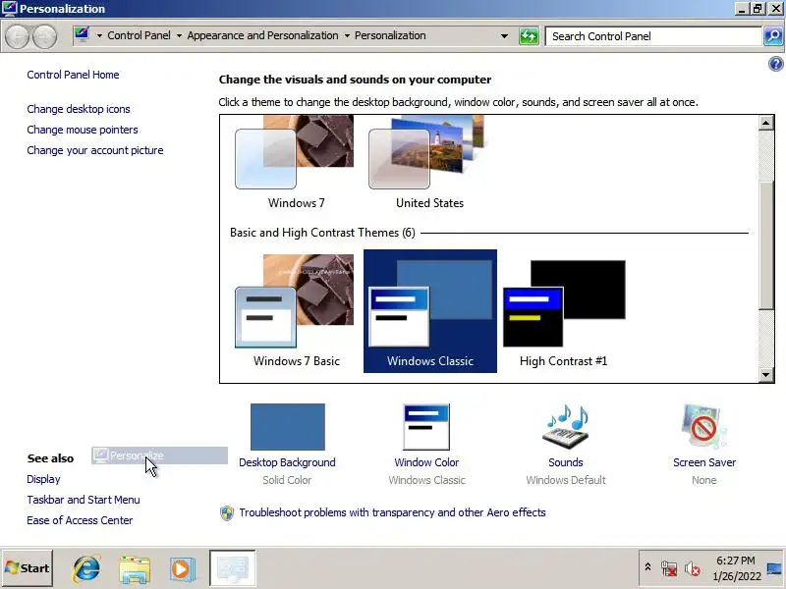The height and width of the screenshot is (589, 786).
Task: Click the Personalization title bar icon
Action: (x=9, y=9)
